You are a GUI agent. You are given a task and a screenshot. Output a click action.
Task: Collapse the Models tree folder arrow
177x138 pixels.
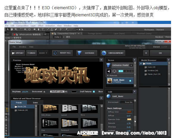point(141,64)
